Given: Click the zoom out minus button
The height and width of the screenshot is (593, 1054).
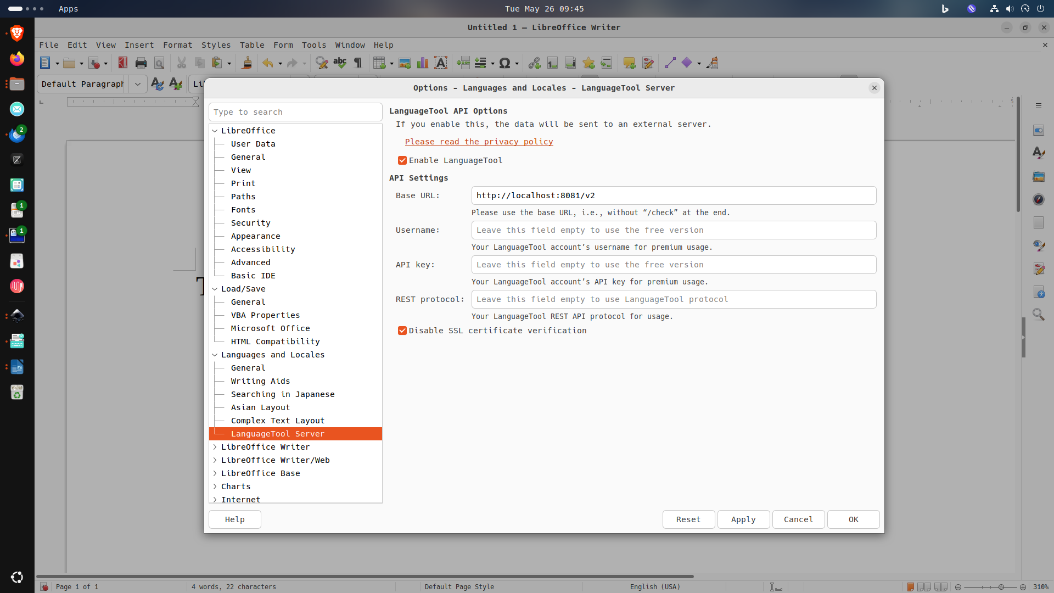Looking at the screenshot, I should pyautogui.click(x=958, y=587).
